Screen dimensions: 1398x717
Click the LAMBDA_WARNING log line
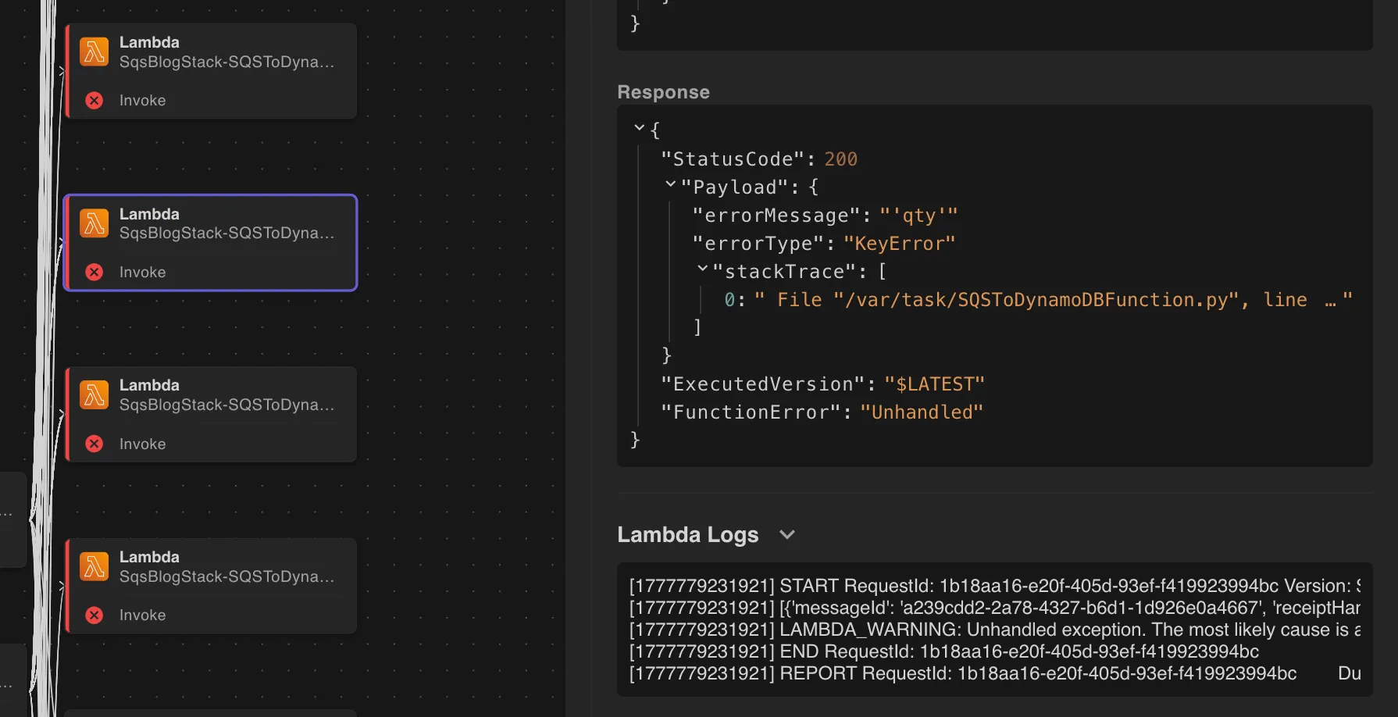click(995, 630)
